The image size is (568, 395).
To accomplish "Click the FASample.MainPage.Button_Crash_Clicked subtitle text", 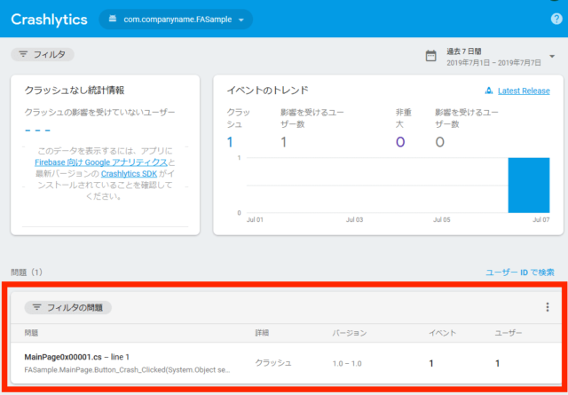I will pyautogui.click(x=127, y=371).
